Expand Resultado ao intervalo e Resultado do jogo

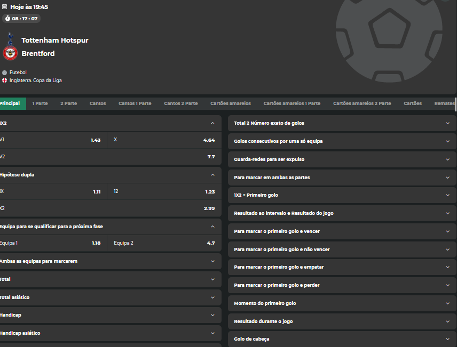[x=342, y=213]
